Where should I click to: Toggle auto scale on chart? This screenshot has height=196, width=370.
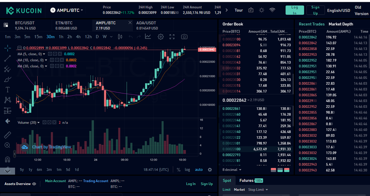click(199, 169)
